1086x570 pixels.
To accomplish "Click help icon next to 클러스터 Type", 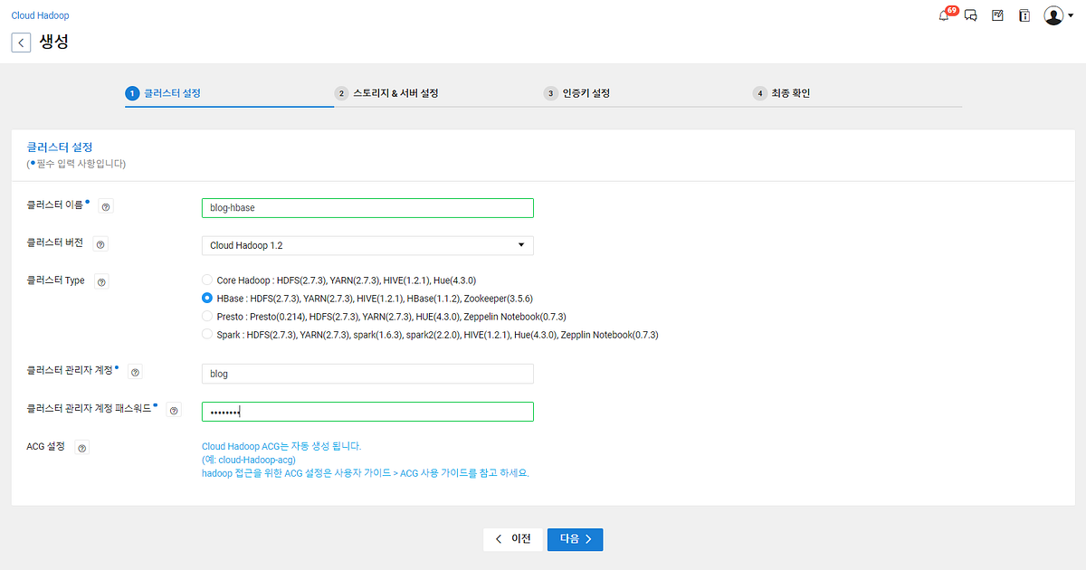I will [101, 280].
